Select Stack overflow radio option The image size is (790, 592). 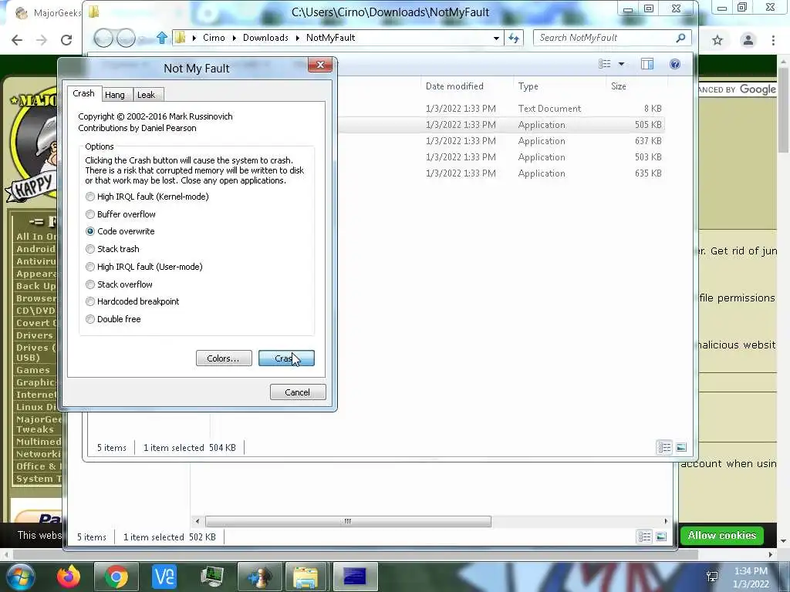[120, 284]
